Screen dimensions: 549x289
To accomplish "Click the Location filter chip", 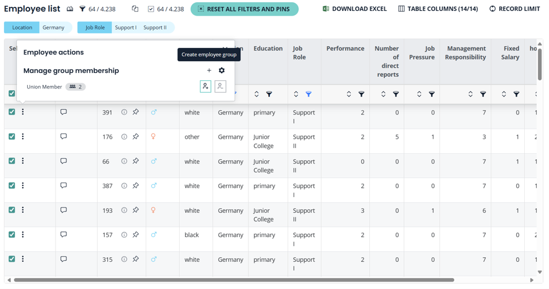I will (22, 28).
